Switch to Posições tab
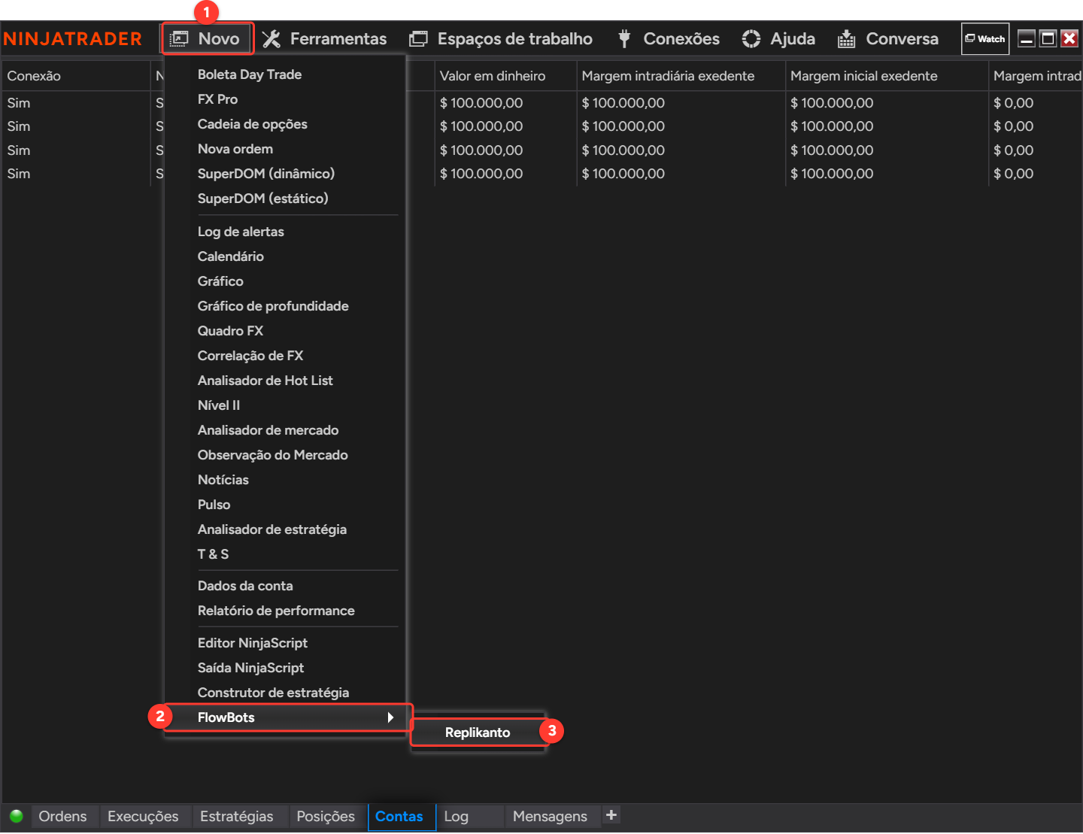Screen dimensions: 1083x834 [326, 817]
